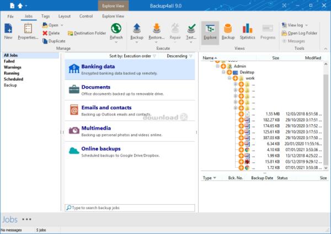The height and width of the screenshot is (234, 331).
Task: Open the Sort by Execution order dropdown
Action: click(133, 56)
